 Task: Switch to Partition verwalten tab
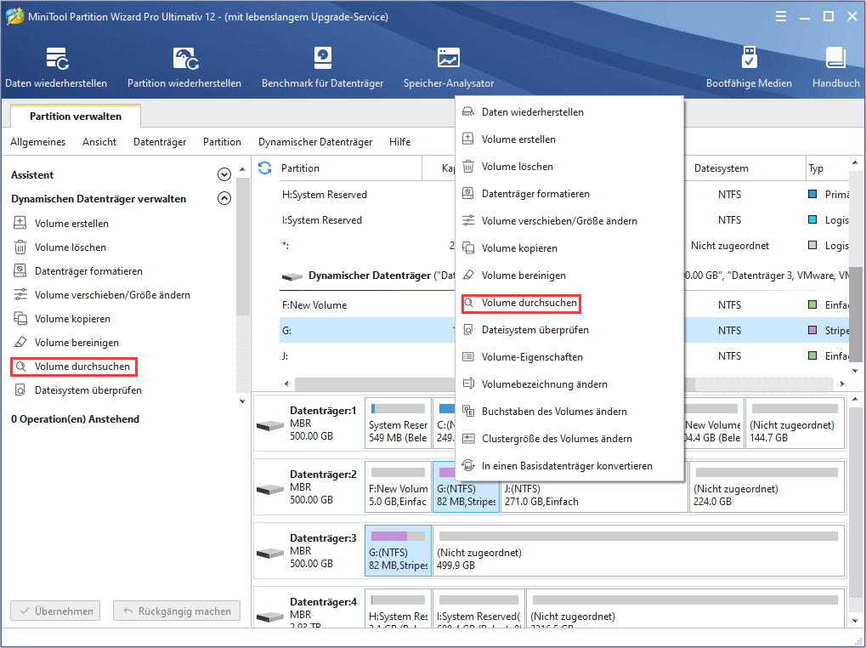76,116
